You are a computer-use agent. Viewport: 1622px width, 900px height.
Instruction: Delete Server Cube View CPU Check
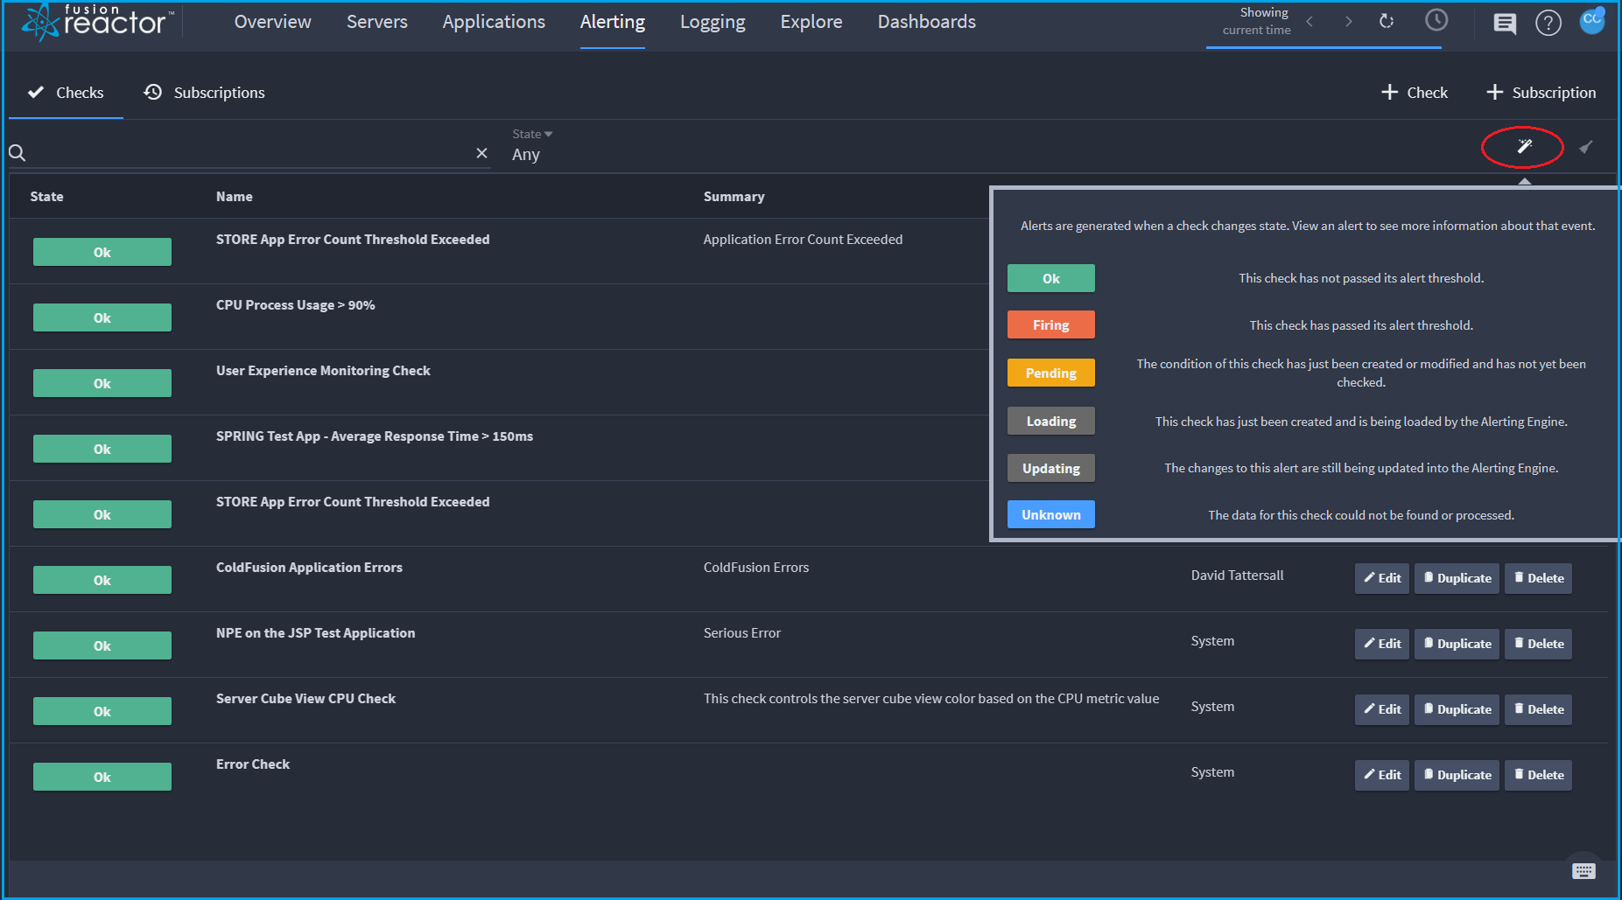[x=1538, y=709]
